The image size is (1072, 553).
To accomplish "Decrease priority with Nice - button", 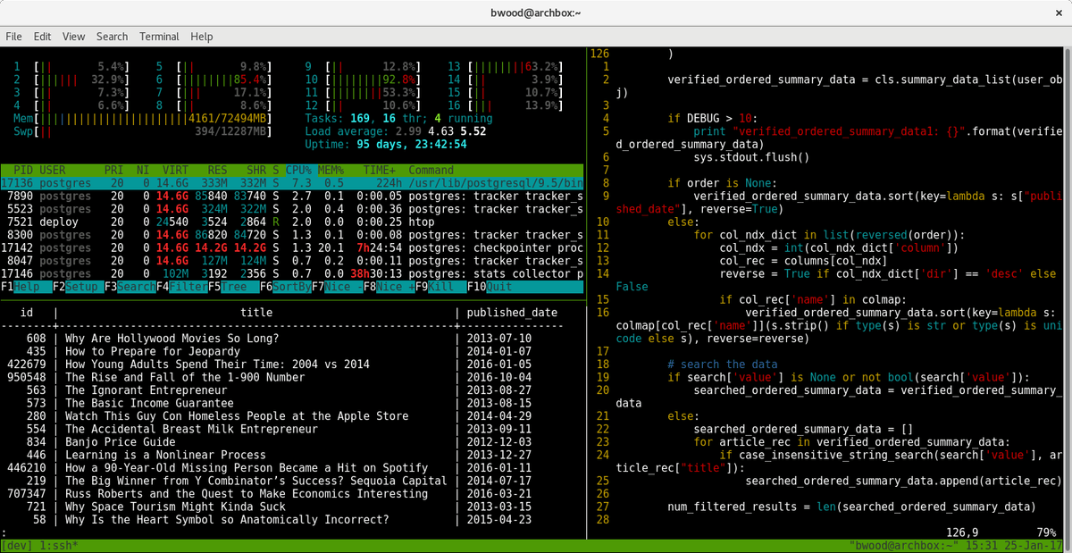I will pyautogui.click(x=344, y=287).
